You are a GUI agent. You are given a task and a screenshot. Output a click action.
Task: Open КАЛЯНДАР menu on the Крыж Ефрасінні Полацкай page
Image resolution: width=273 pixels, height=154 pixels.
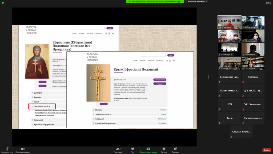pyautogui.click(x=142, y=60)
